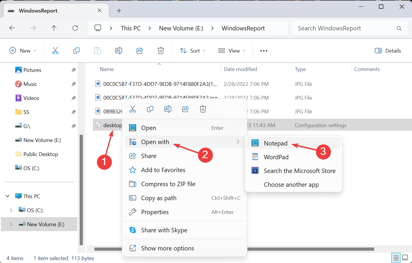This screenshot has width=412, height=263.
Task: Click the Copy icon in the context menu
Action: point(150,109)
